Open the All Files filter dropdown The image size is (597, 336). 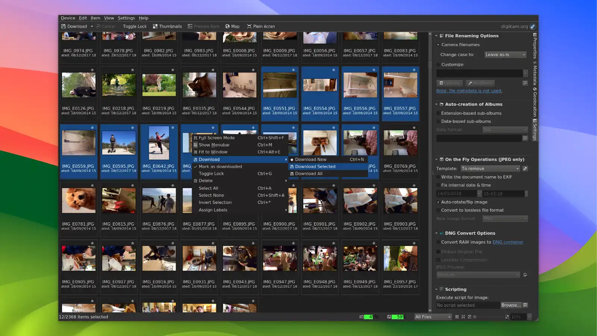432,317
